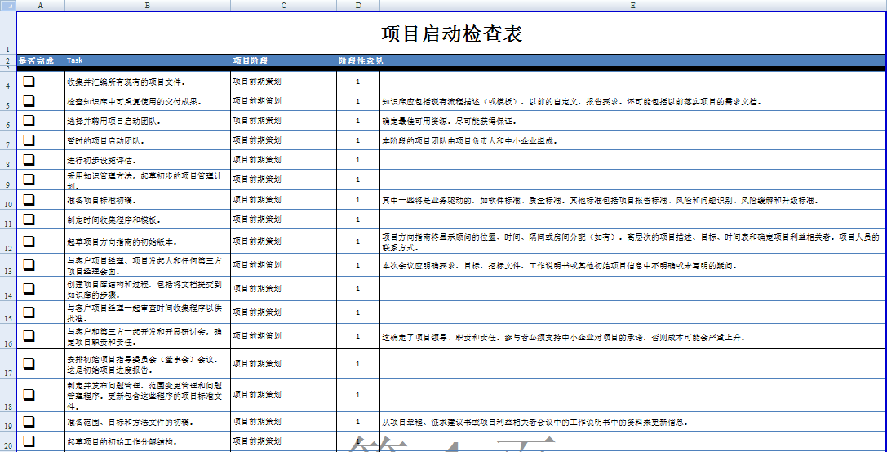Toggle checkbox beside 准备项目标准初稿

pyautogui.click(x=29, y=199)
